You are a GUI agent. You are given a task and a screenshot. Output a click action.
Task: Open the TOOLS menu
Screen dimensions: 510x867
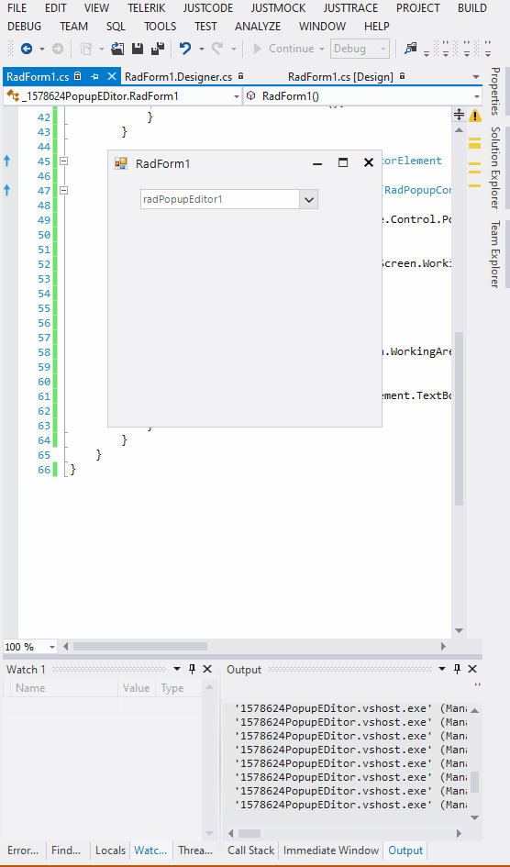[161, 27]
